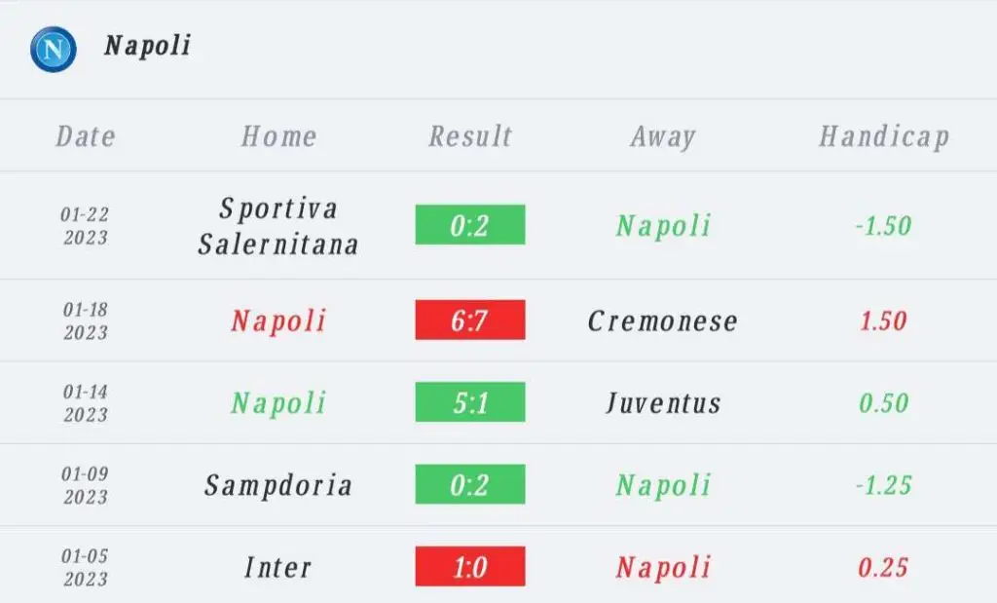Click the Away column header
Screen dimensions: 997x603
(663, 136)
